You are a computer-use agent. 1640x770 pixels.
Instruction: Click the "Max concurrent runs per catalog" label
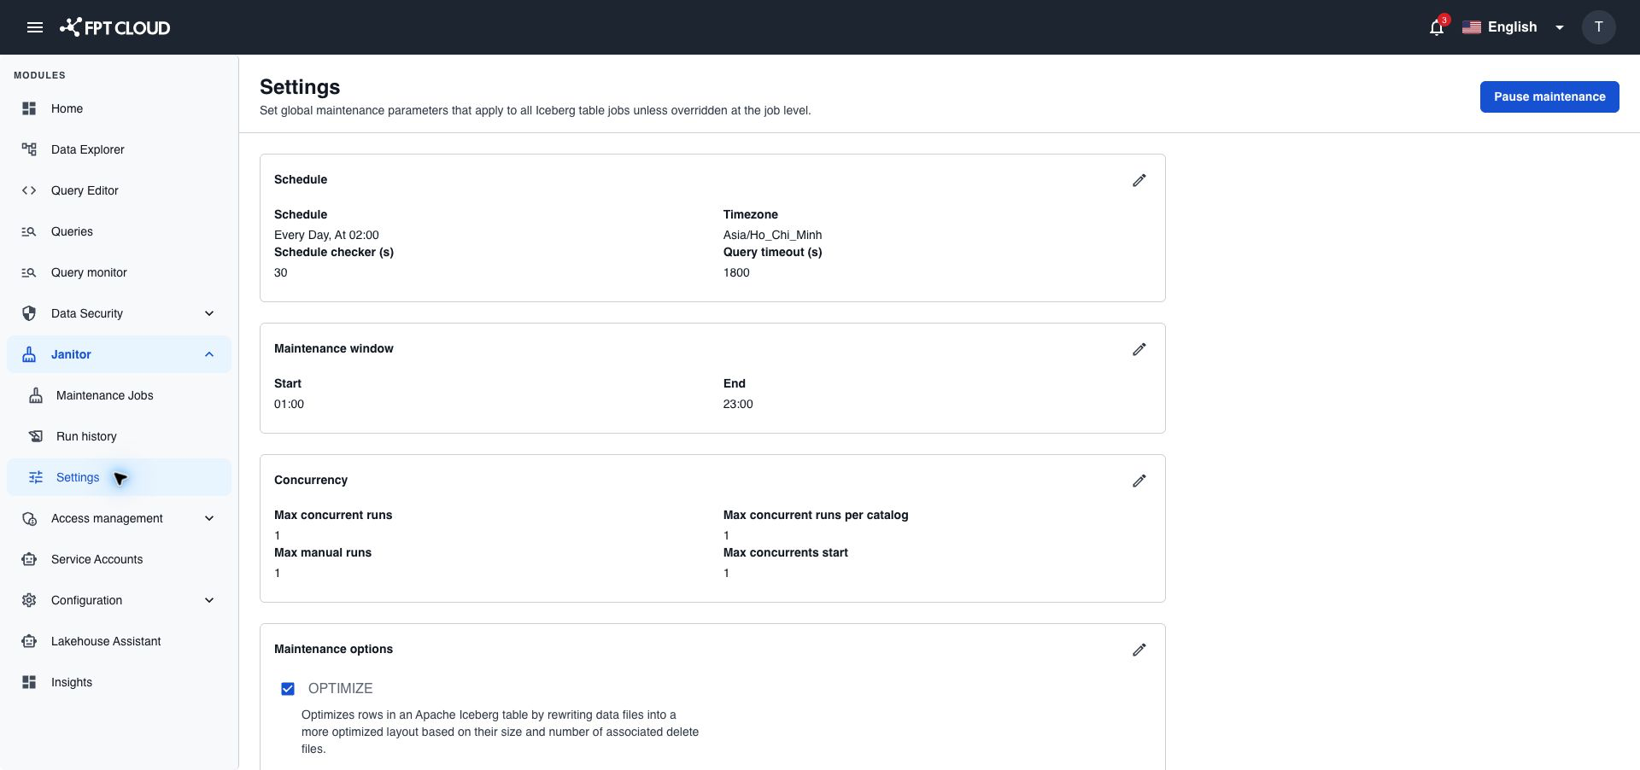coord(816,515)
